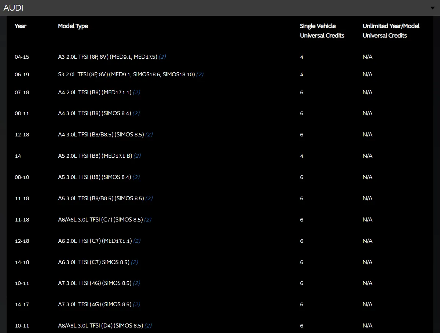Select A4 2.0L TFSI (B8) (MED17.1.1) text
The height and width of the screenshot is (333, 440).
[x=95, y=92]
